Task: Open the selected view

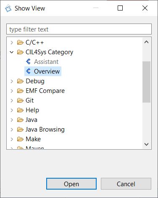Action: 71,184
